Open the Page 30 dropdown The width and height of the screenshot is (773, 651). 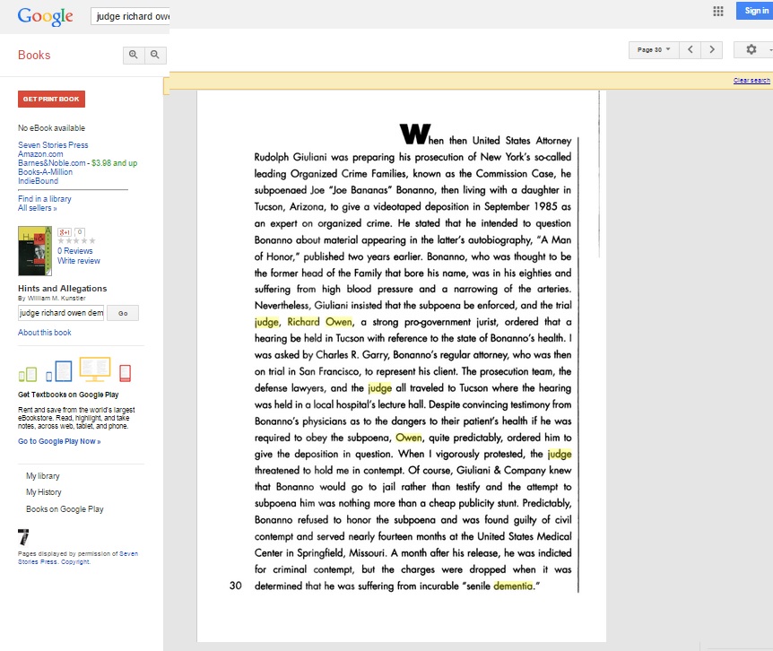654,50
